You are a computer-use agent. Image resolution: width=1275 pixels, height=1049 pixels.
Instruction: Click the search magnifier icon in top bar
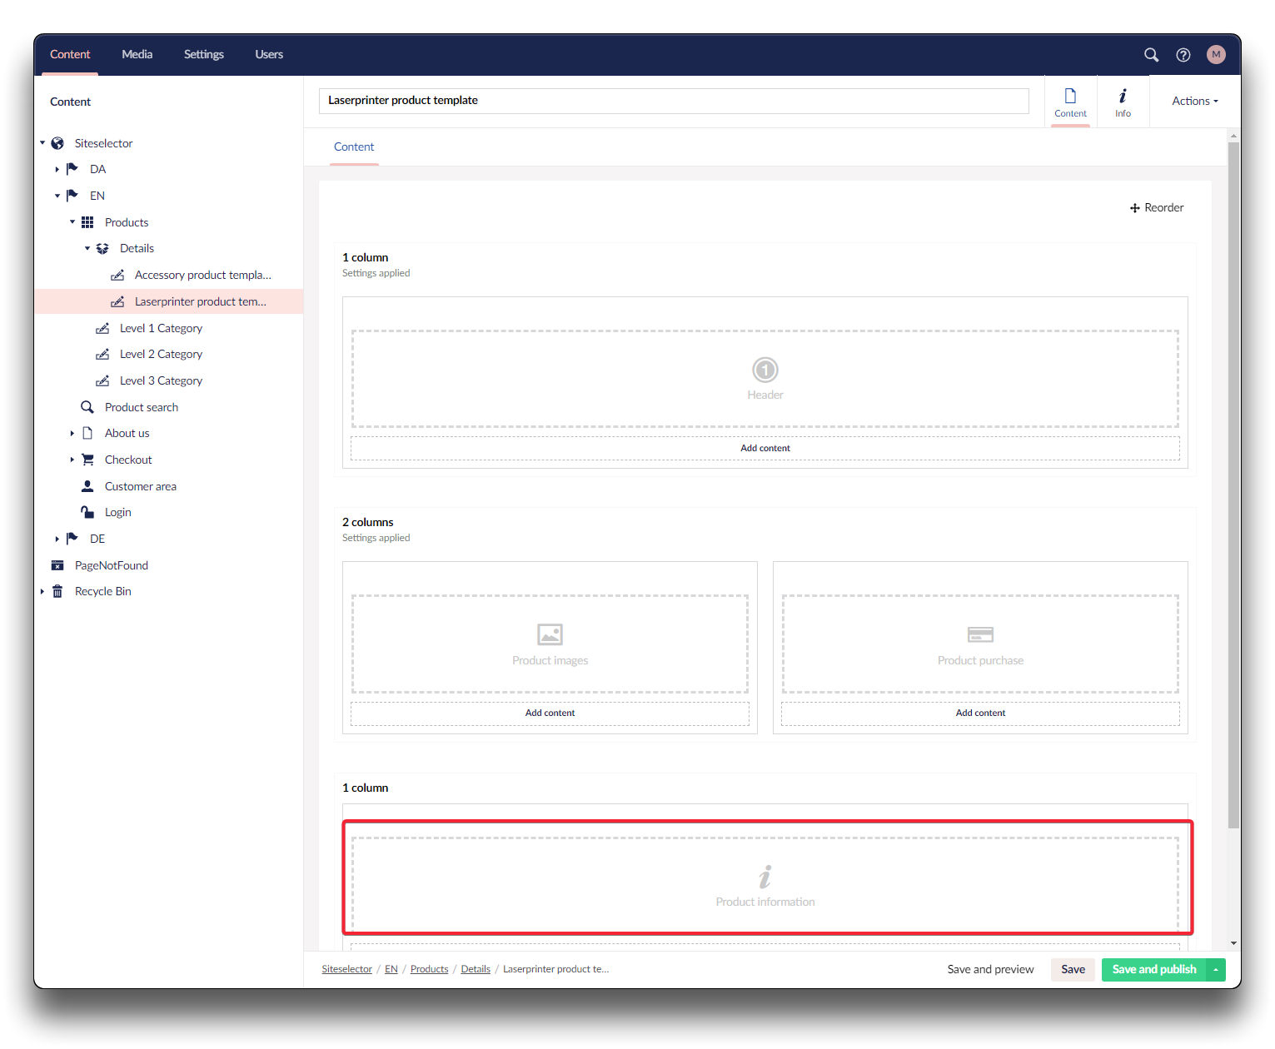1151,55
